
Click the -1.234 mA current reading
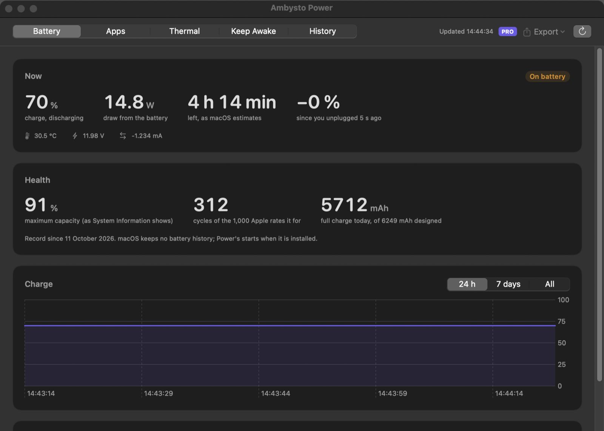coord(147,136)
